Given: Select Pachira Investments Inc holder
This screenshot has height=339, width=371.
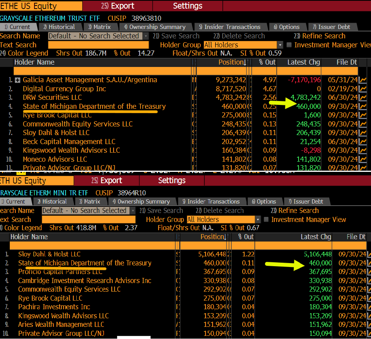Looking at the screenshot, I should pyautogui.click(x=54, y=307).
